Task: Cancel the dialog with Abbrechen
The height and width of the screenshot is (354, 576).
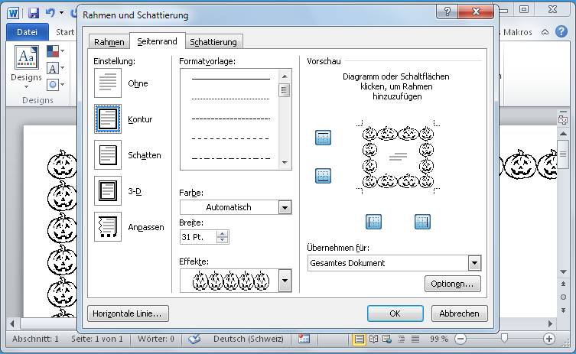Action: pyautogui.click(x=459, y=313)
